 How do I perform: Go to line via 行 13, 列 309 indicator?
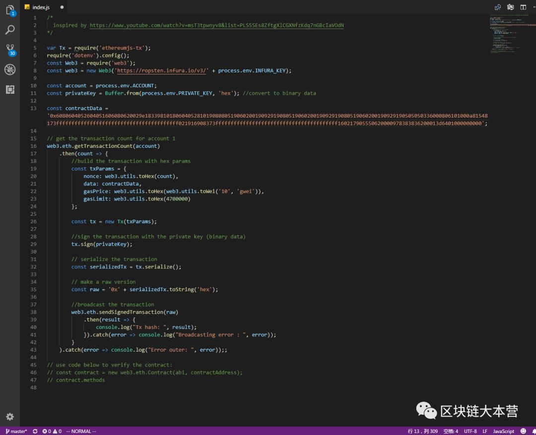(422, 431)
